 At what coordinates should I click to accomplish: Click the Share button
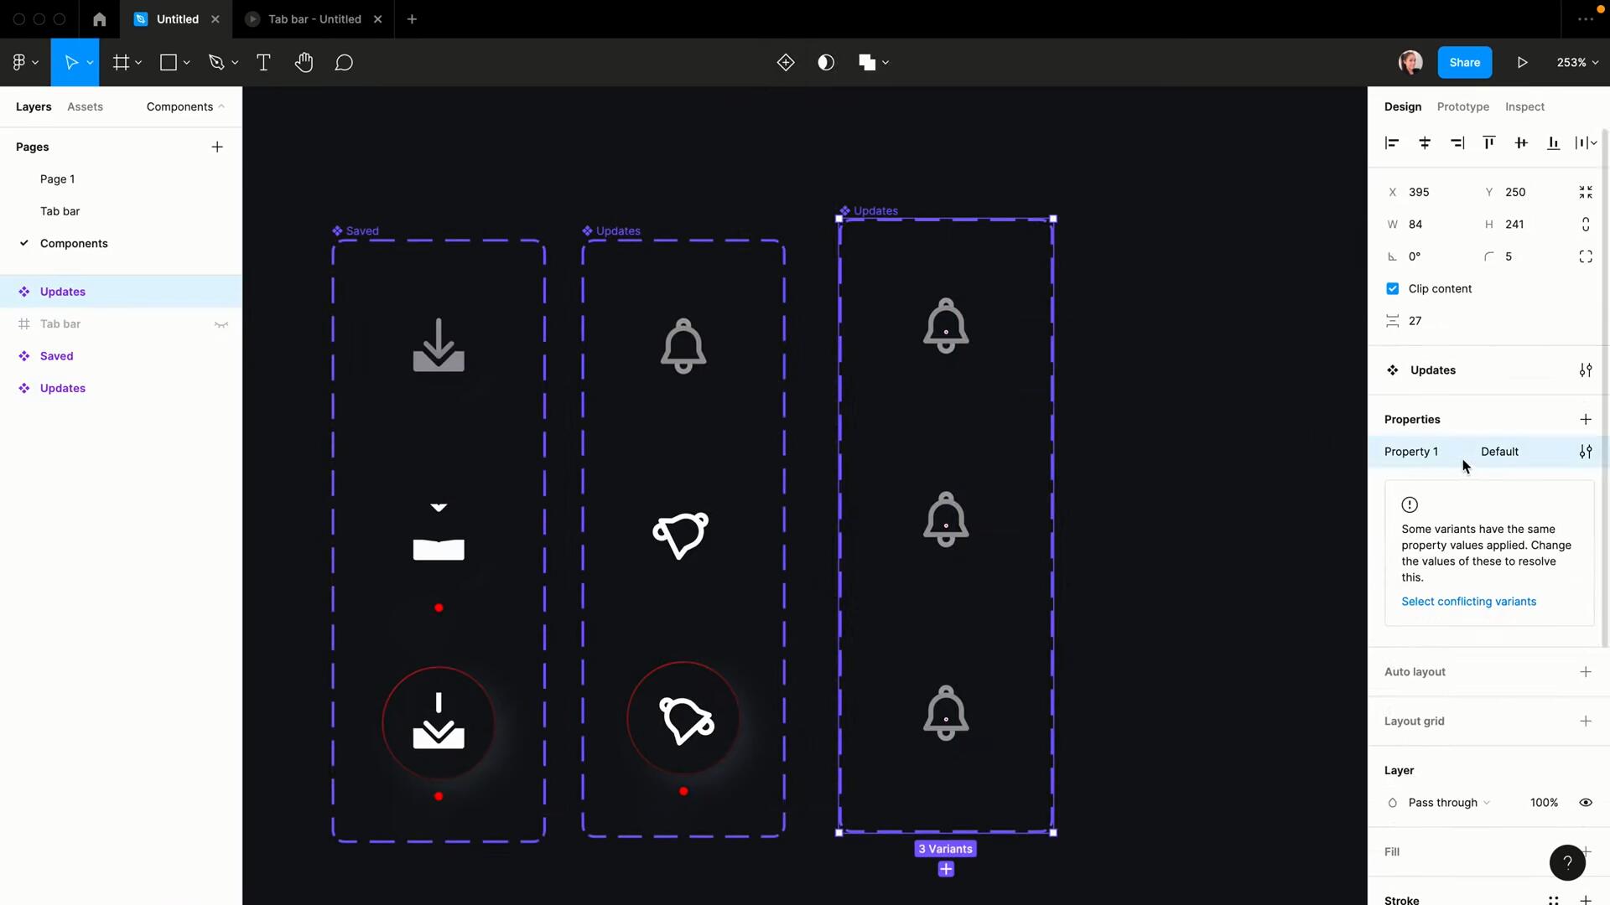(1464, 63)
